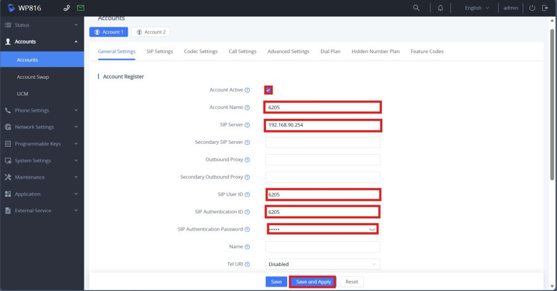Expand the Phone Settings sidebar menu
The width and height of the screenshot is (557, 291).
[x=42, y=110]
